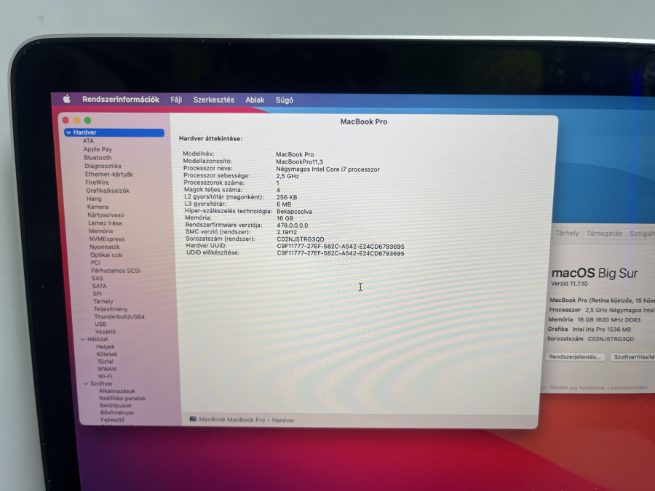Select Ethernet-kártyák in the sidebar
Screen dimensions: 655x491
(109, 174)
